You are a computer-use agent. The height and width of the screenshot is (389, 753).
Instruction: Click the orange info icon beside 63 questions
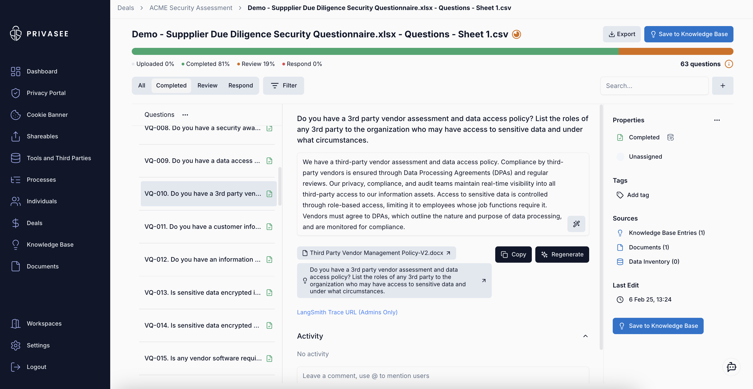[729, 64]
